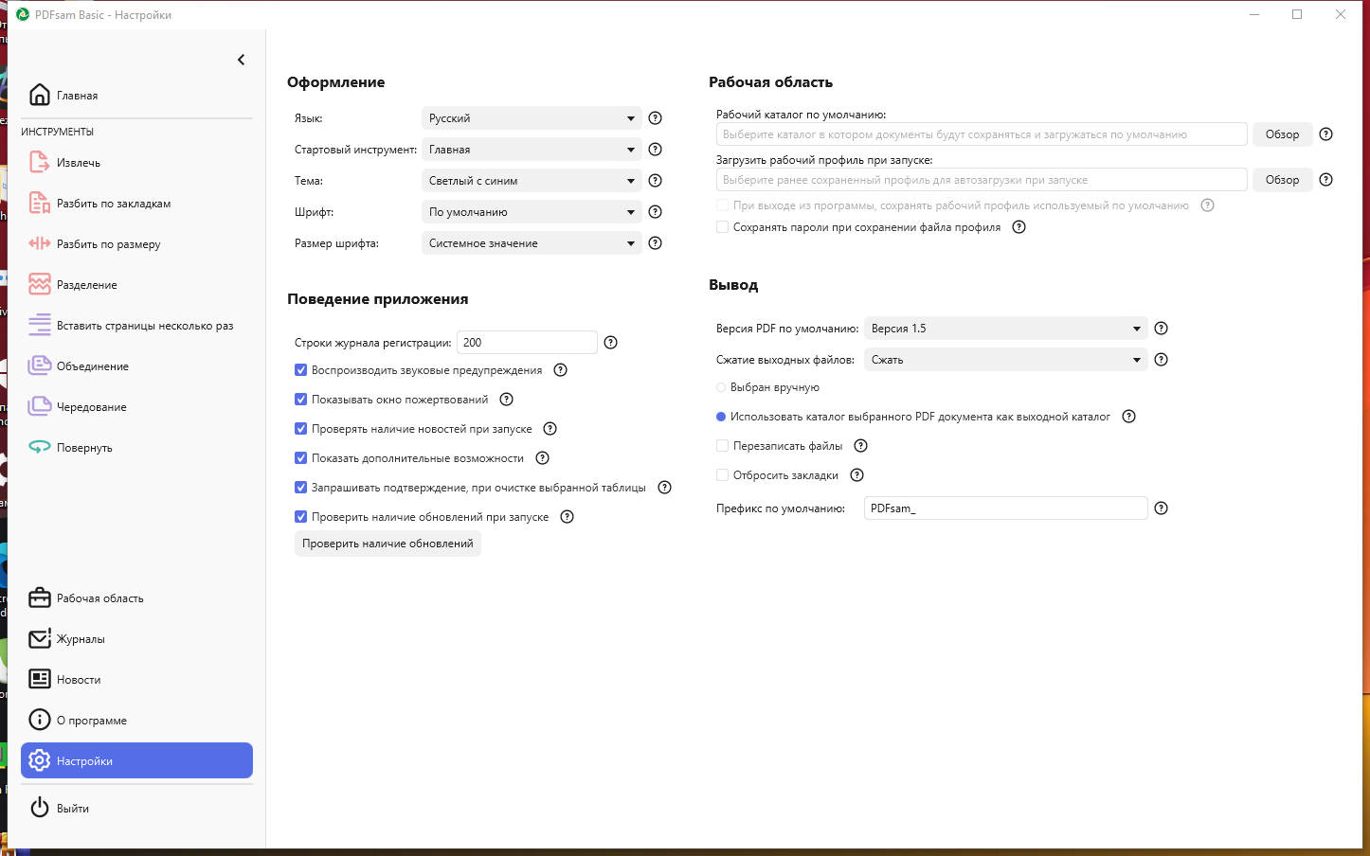Collapse the sidebar with the arrow icon
Screen dimensions: 1370x856
242,60
